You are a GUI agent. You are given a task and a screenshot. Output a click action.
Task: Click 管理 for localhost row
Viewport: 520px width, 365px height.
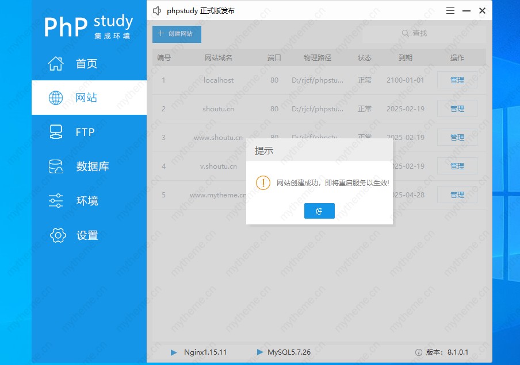[x=457, y=80]
